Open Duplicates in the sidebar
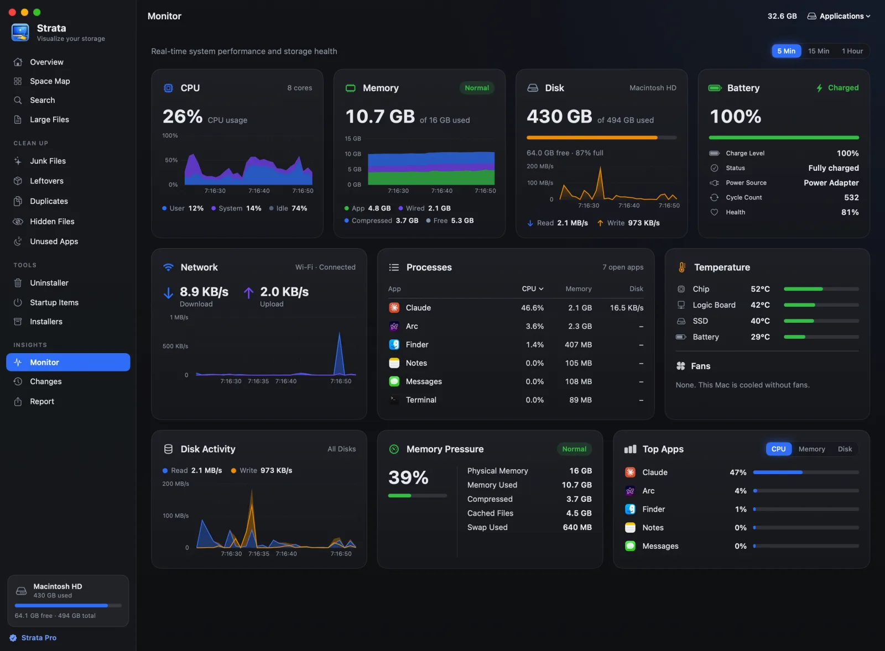 point(68,201)
